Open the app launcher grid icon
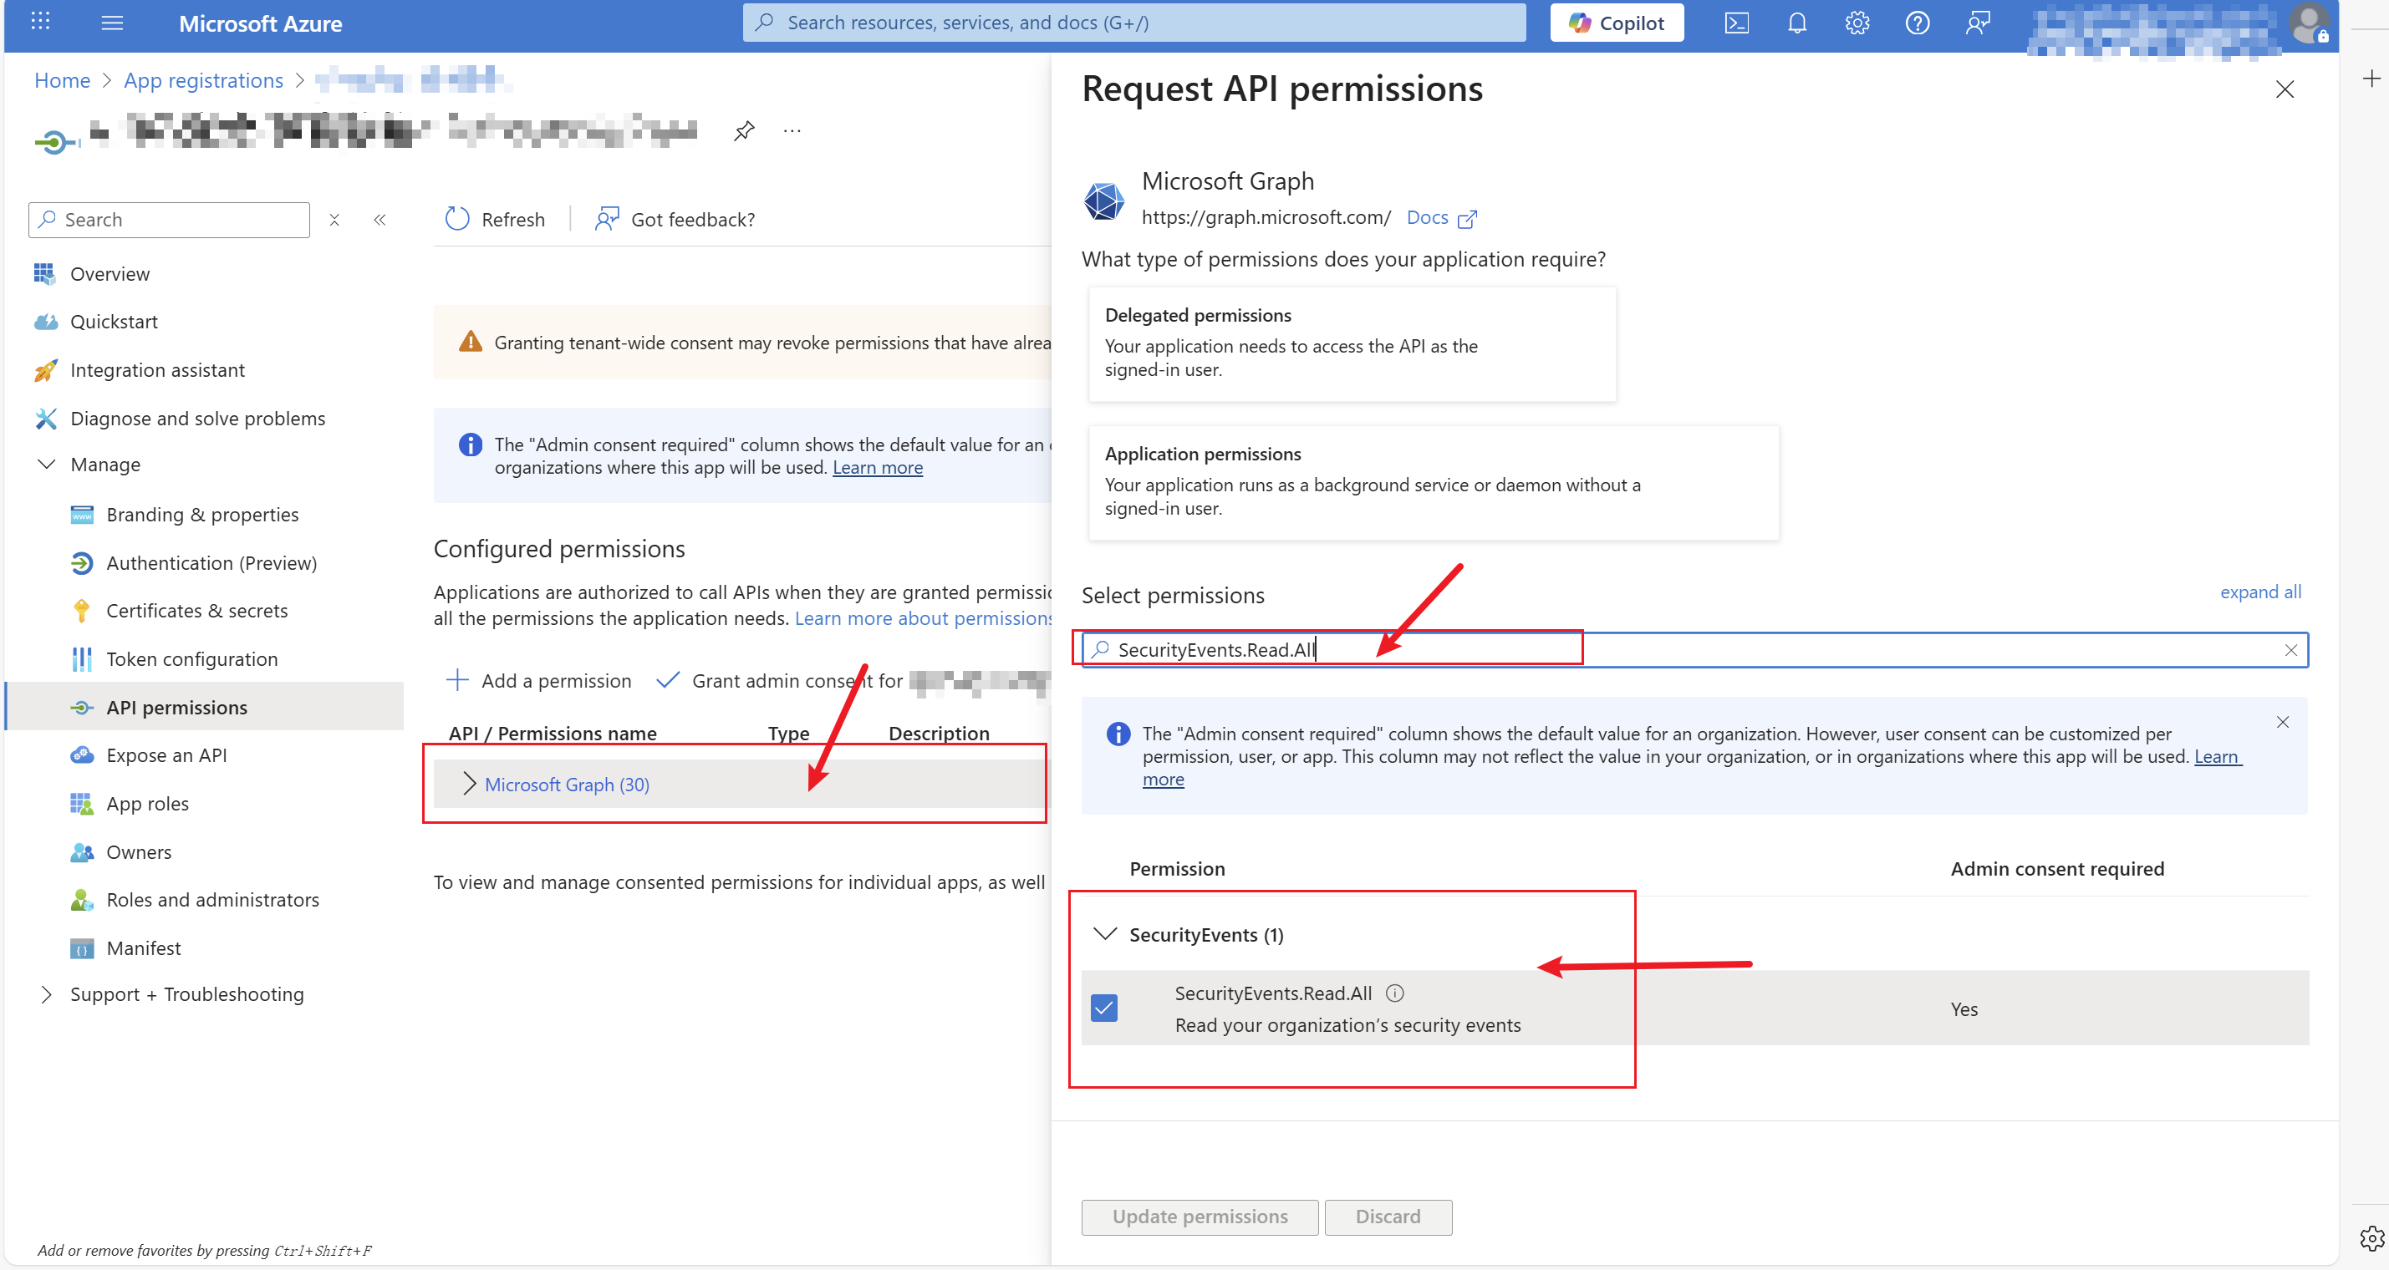This screenshot has height=1270, width=2389. 40,23
